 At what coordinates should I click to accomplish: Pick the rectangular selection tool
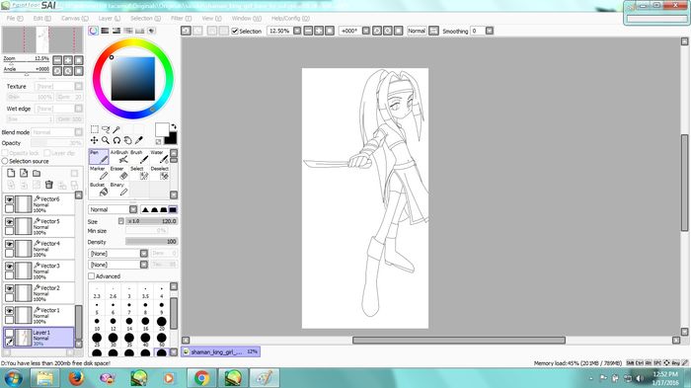point(95,129)
